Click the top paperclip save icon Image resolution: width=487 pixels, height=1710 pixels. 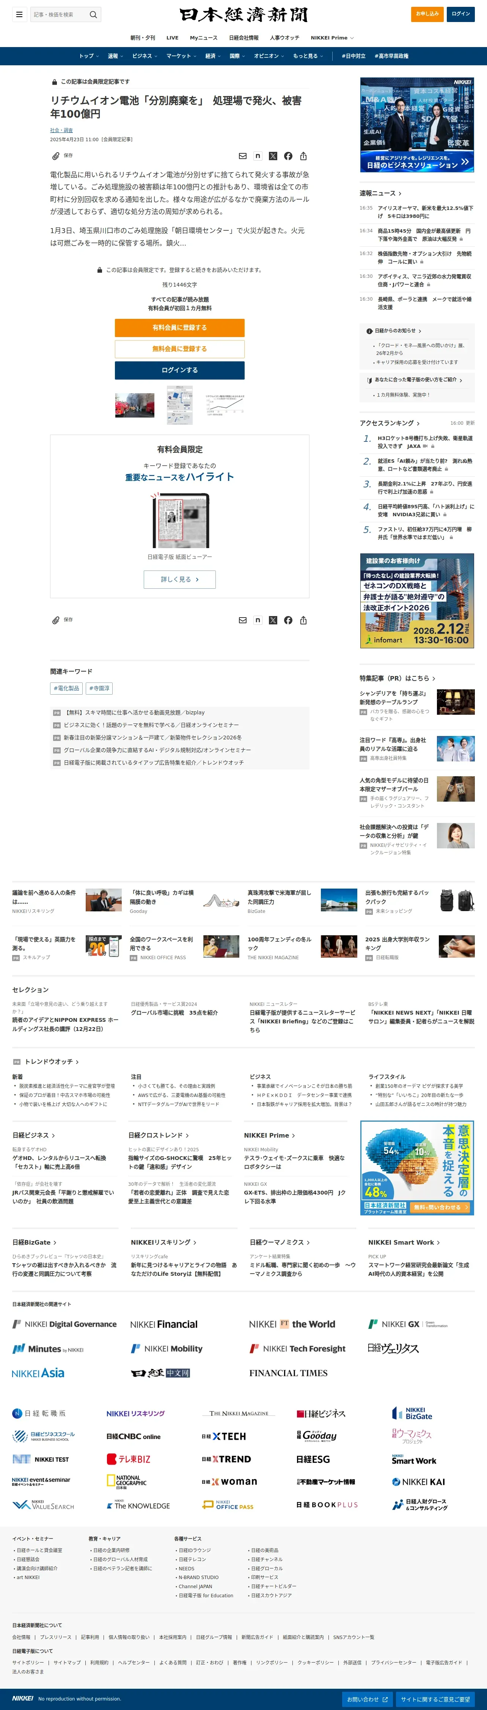tap(56, 156)
